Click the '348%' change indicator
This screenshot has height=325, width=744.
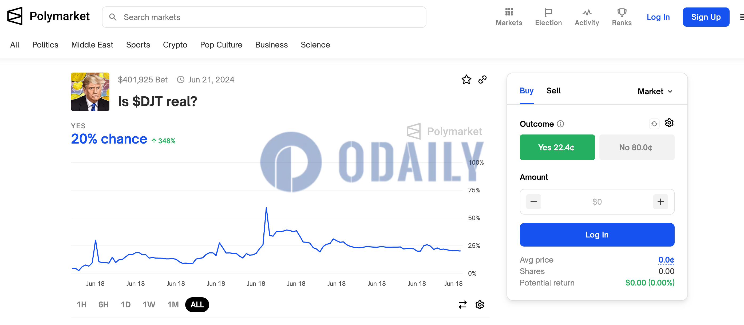tap(164, 141)
